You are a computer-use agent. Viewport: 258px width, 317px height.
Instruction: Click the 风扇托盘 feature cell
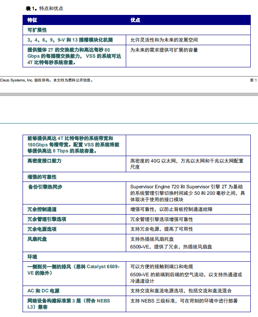point(37,239)
